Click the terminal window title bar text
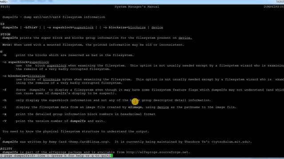This screenshot has width=284, height=159. click(4, 2)
